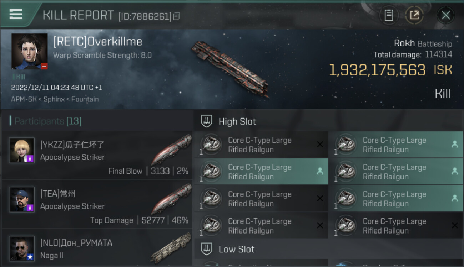View Overkillme's character portrait
This screenshot has height=267, width=464.
tap(30, 51)
